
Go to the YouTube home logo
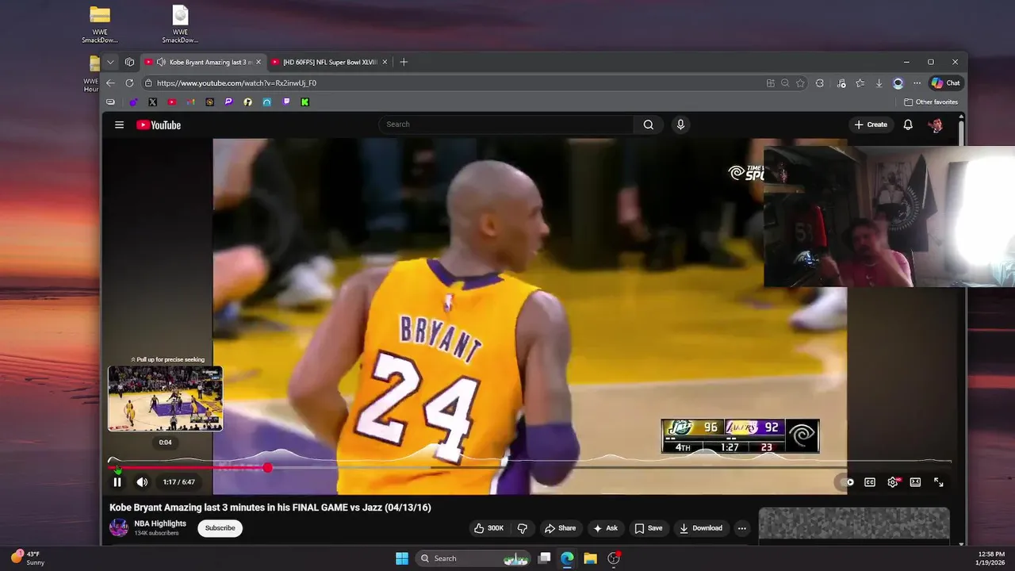(x=159, y=125)
